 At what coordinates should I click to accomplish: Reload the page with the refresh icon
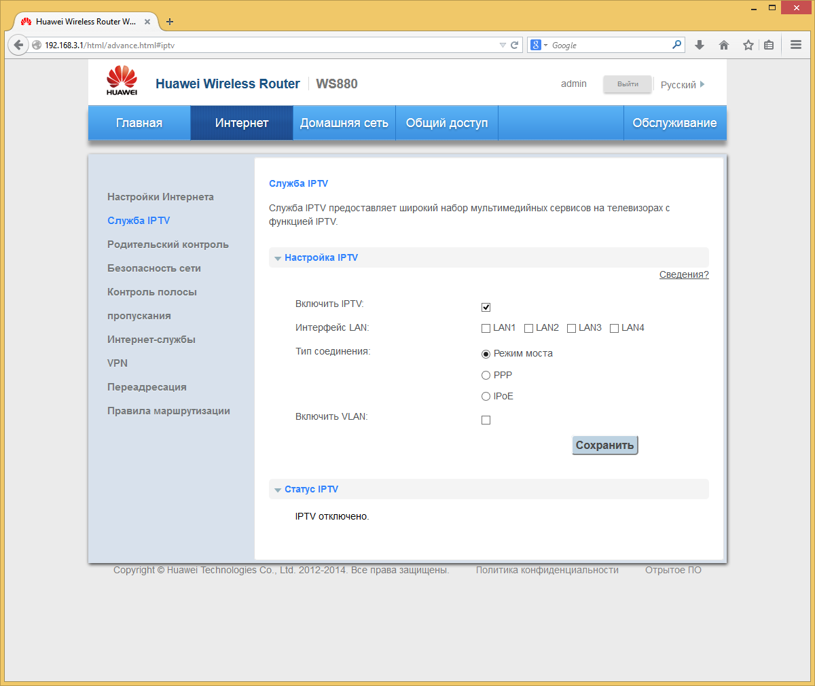pos(515,45)
